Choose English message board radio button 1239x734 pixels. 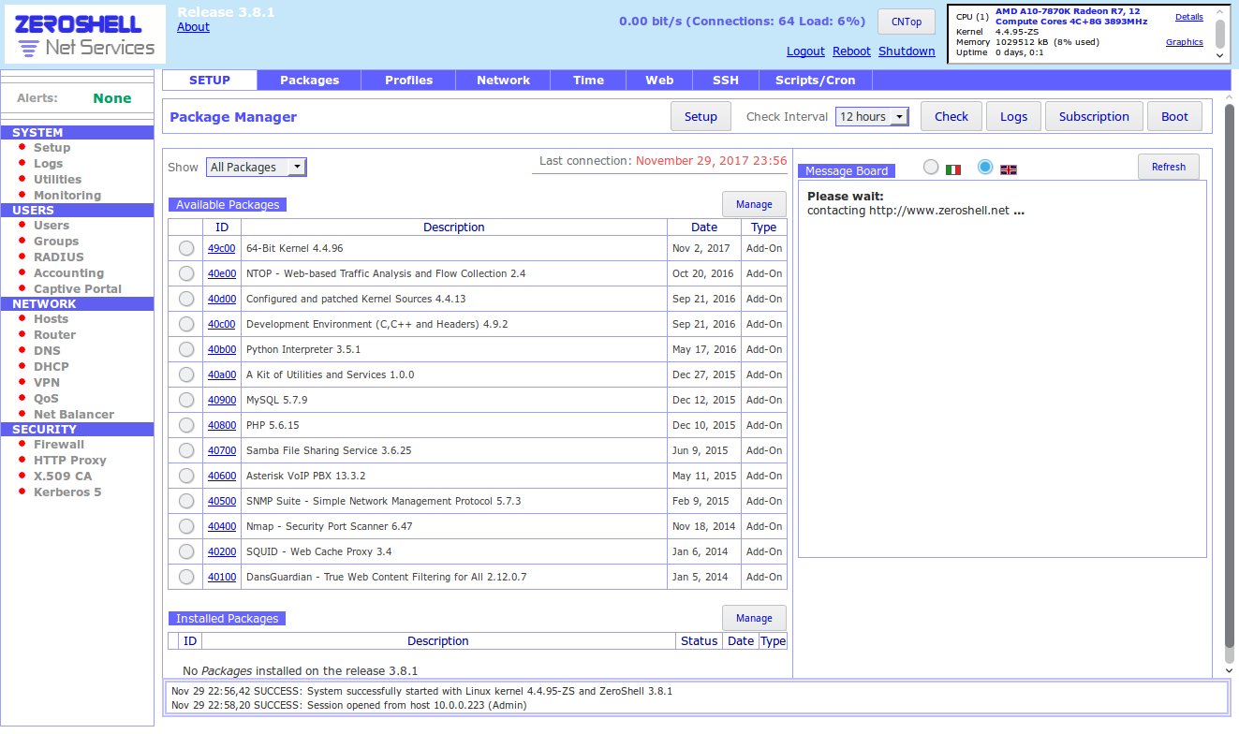coord(984,167)
